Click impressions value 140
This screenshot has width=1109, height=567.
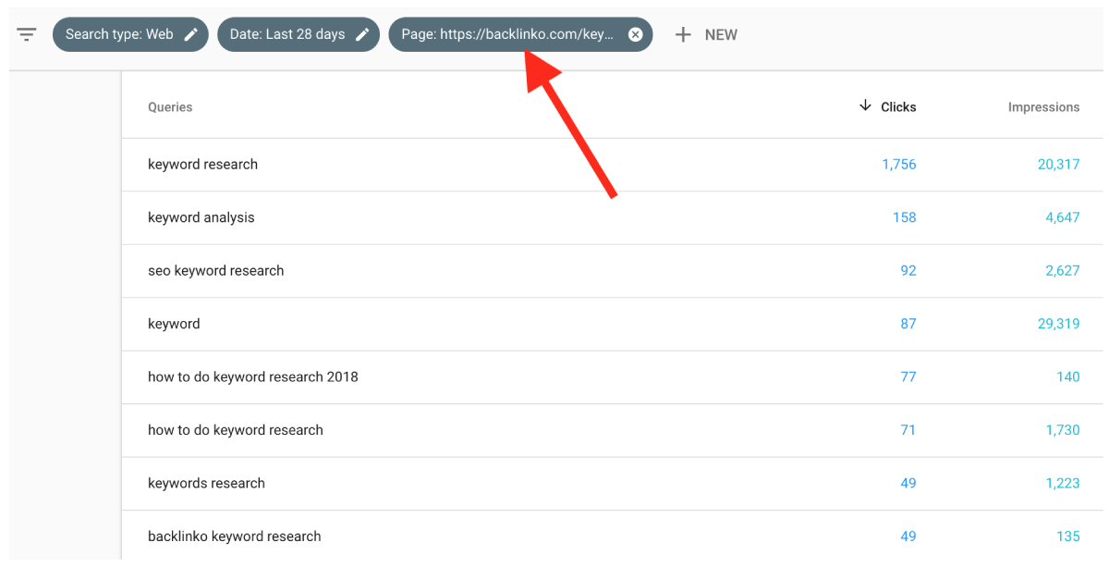point(1067,377)
